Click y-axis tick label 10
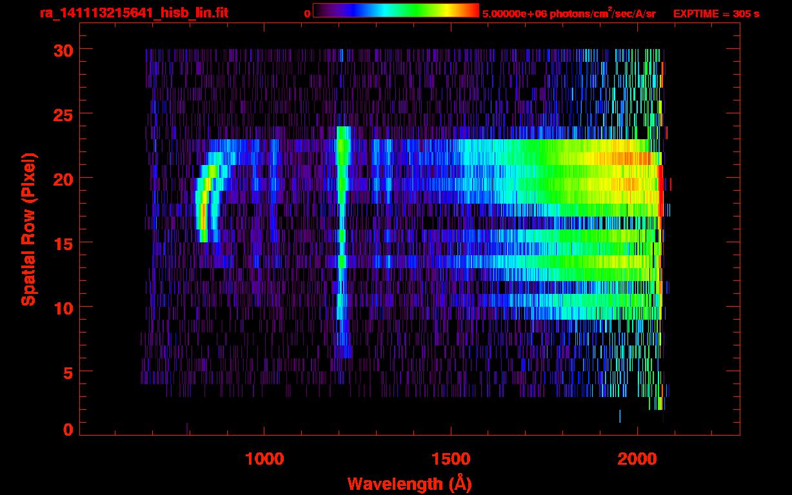The image size is (792, 495). point(62,307)
